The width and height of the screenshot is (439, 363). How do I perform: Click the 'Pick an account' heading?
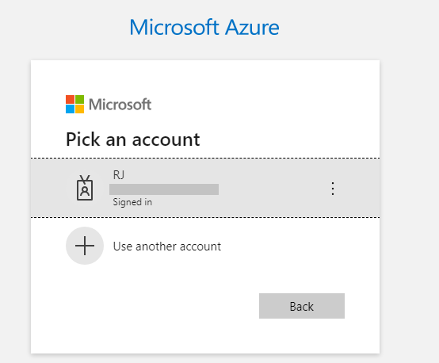click(x=133, y=139)
